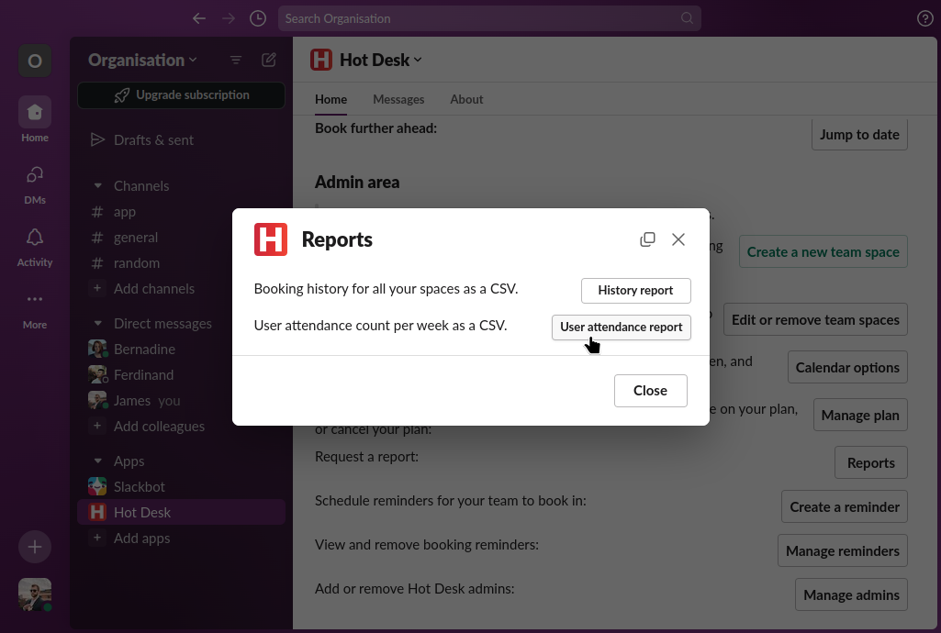Click the filter conversations icon

(236, 60)
